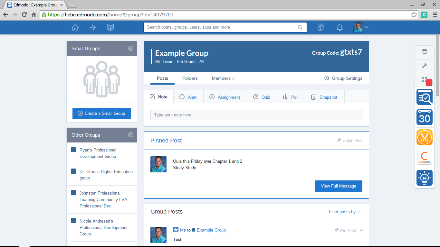The width and height of the screenshot is (440, 247).
Task: Select the Assignment post type
Action: [225, 97]
